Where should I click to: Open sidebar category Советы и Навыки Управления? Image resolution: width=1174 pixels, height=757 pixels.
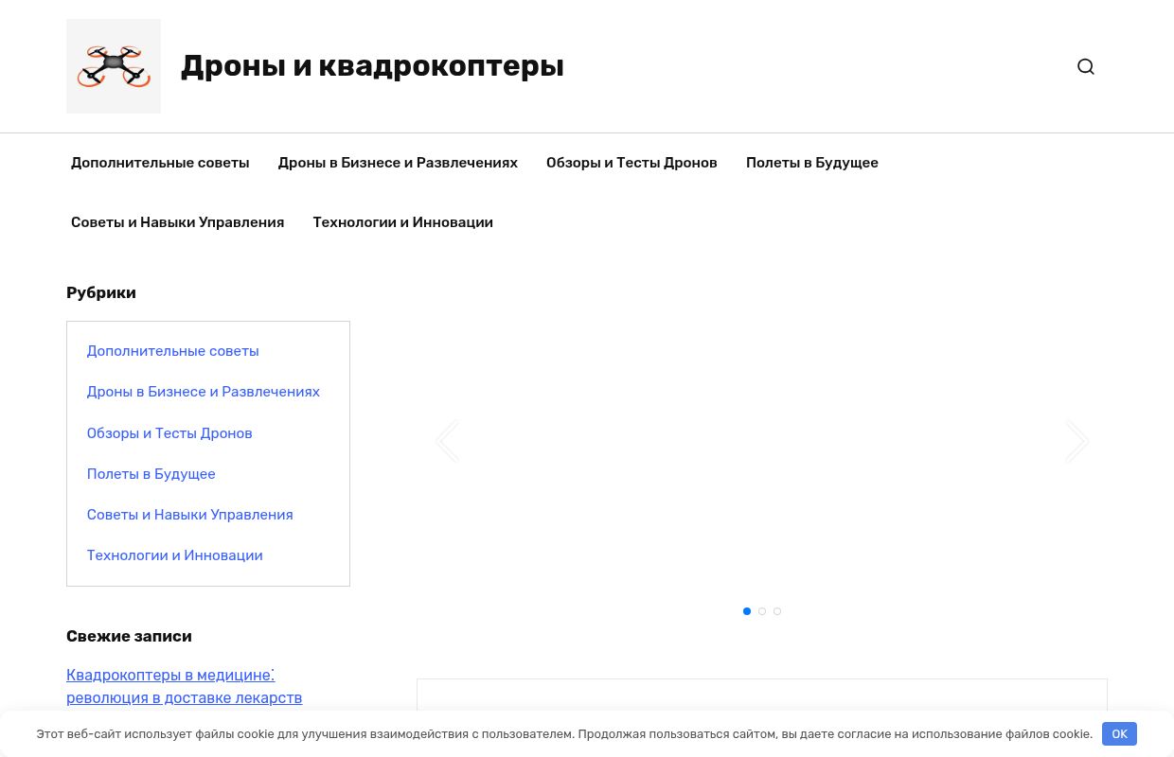(x=190, y=515)
